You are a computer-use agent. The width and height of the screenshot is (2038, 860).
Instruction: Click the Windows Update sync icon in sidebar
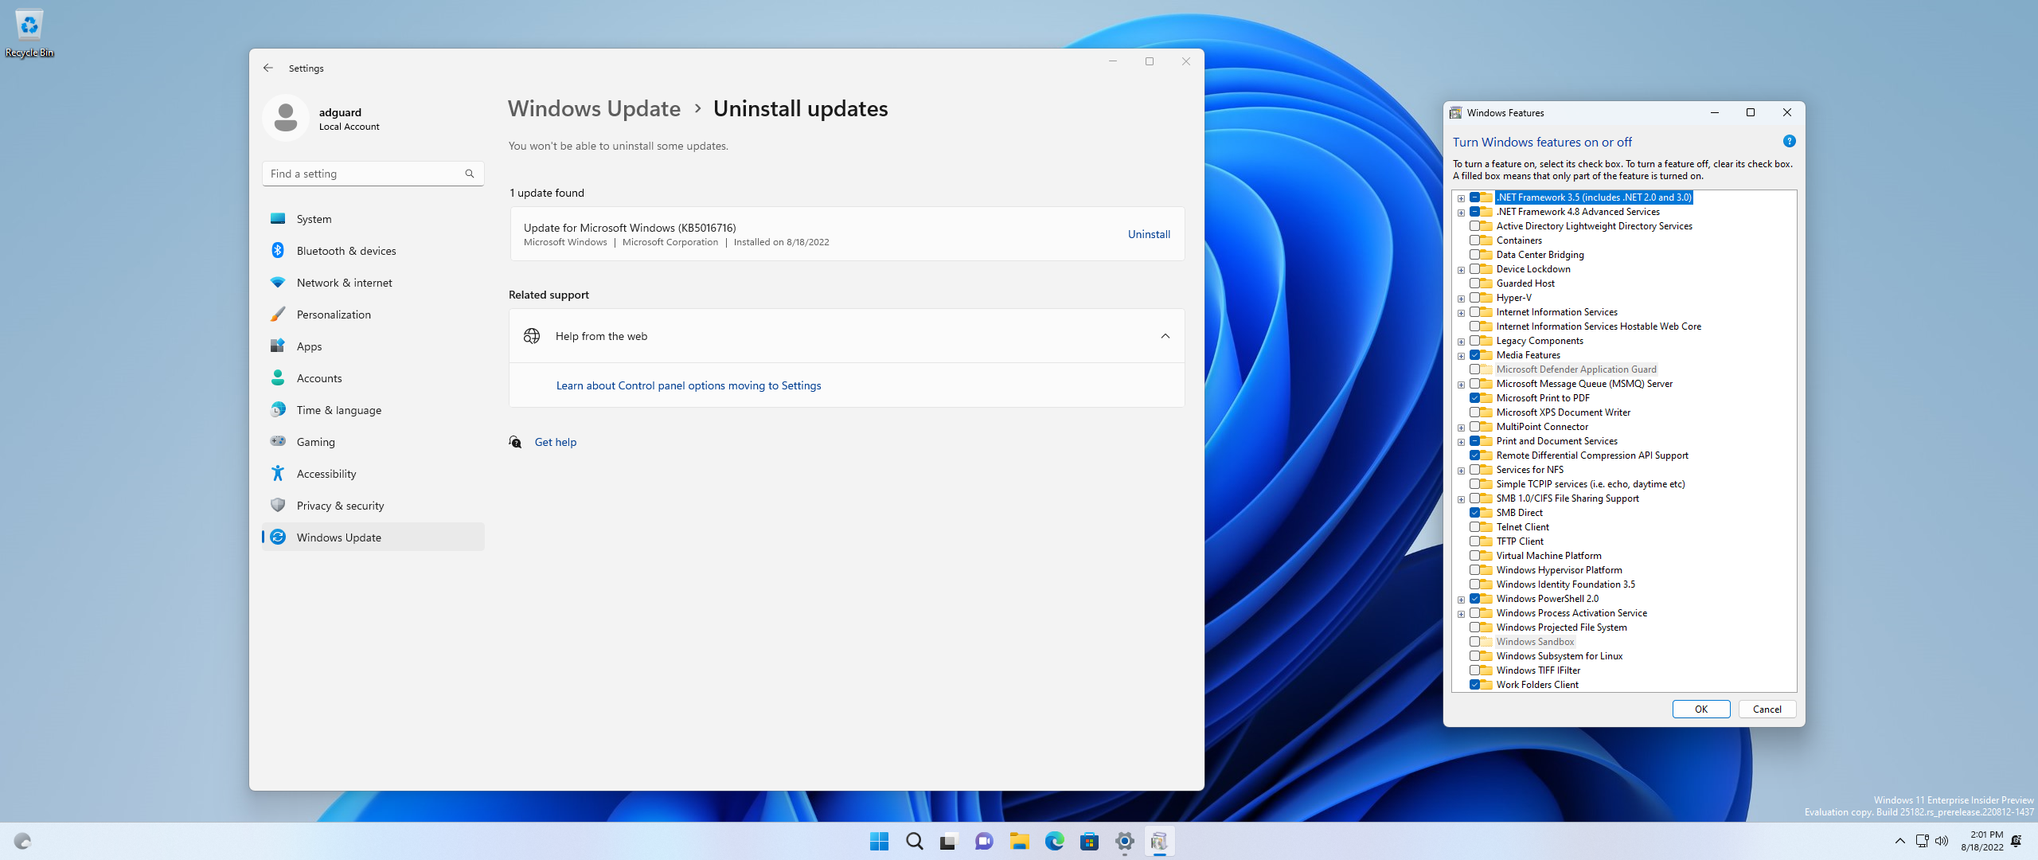coord(278,537)
